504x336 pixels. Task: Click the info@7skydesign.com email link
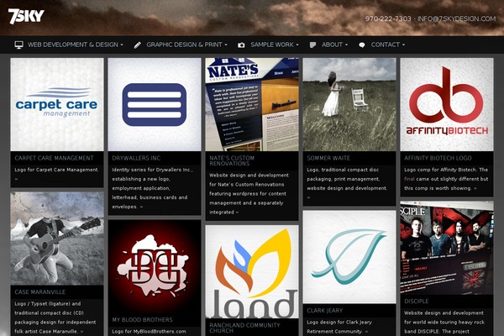click(x=456, y=19)
